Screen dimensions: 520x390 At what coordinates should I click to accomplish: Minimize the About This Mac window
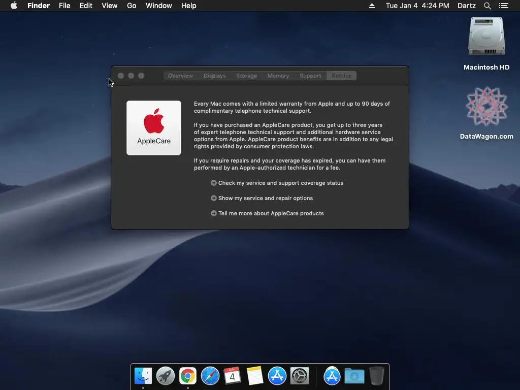tap(131, 76)
